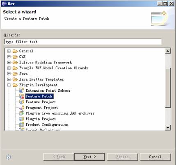The image size is (176, 165).
Task: Select the Plug-in Development label
Action: point(38,85)
